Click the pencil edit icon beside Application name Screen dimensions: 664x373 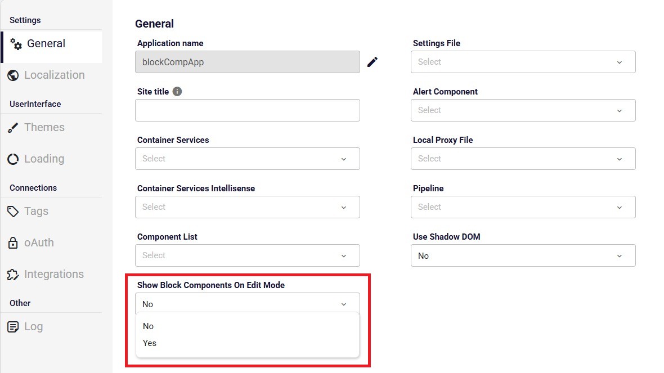[372, 62]
